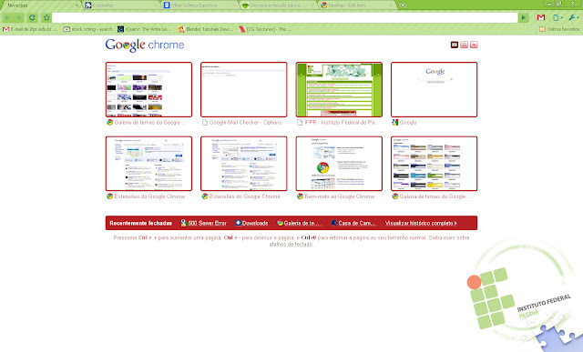583x352 pixels.
Task: Focus the empty address bar
Action: pos(284,17)
